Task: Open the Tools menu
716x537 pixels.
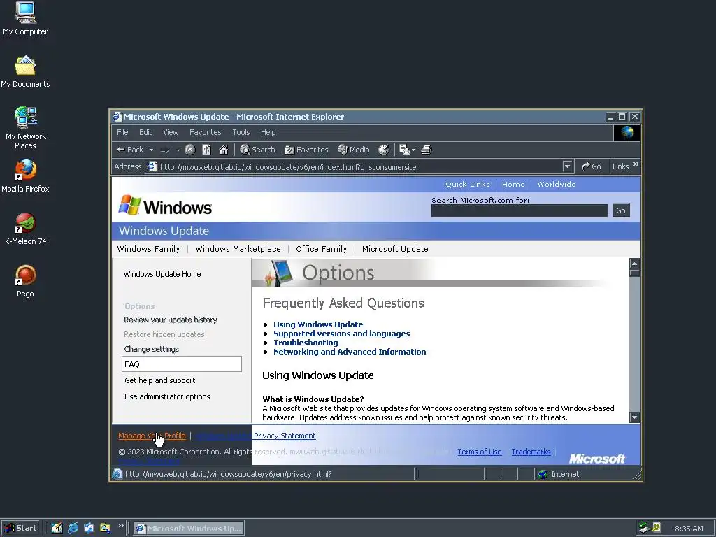Action: (x=241, y=132)
